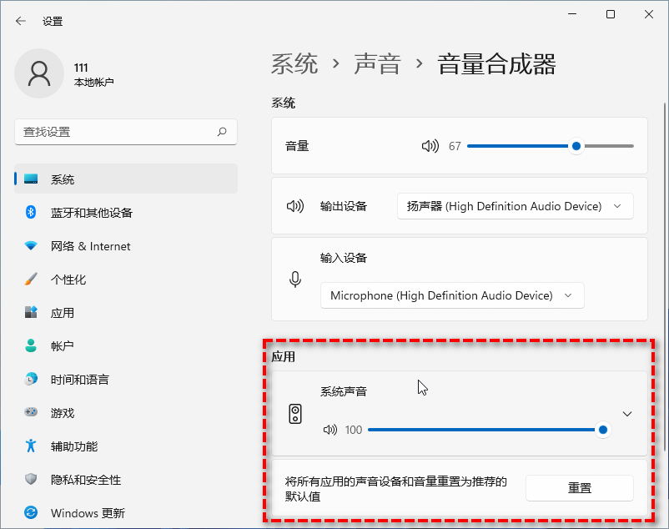The width and height of the screenshot is (669, 529).
Task: Click the 输入设备 label
Action: [x=344, y=258]
